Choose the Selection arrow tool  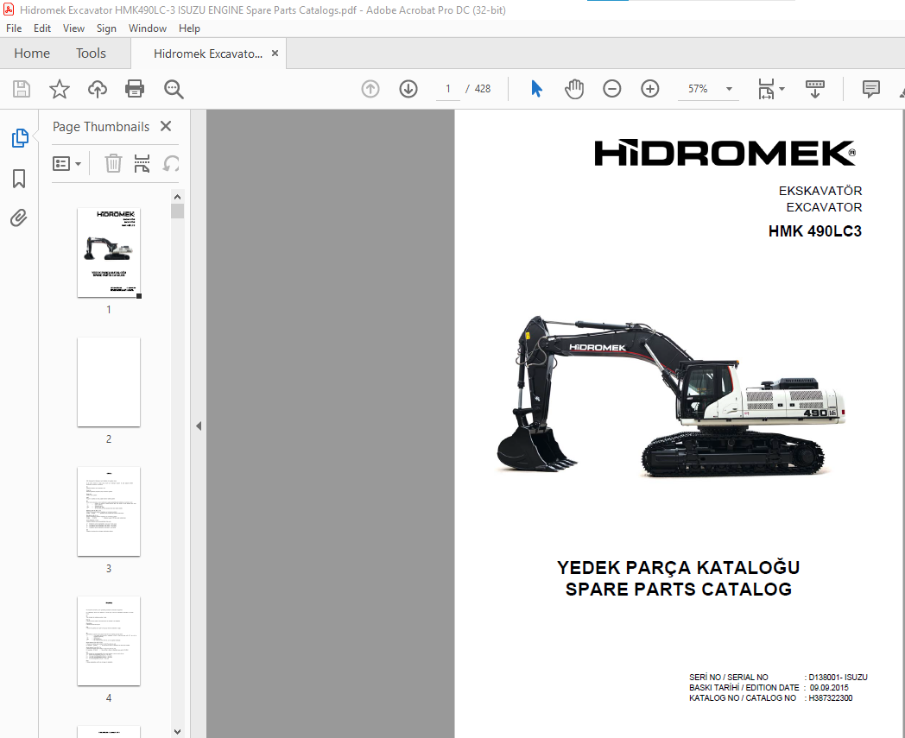coord(536,89)
